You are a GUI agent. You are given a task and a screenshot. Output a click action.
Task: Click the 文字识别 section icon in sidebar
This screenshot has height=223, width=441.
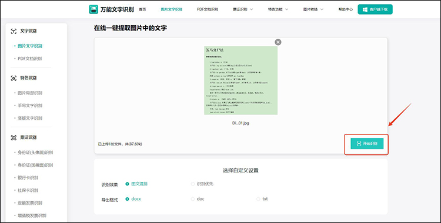point(14,31)
